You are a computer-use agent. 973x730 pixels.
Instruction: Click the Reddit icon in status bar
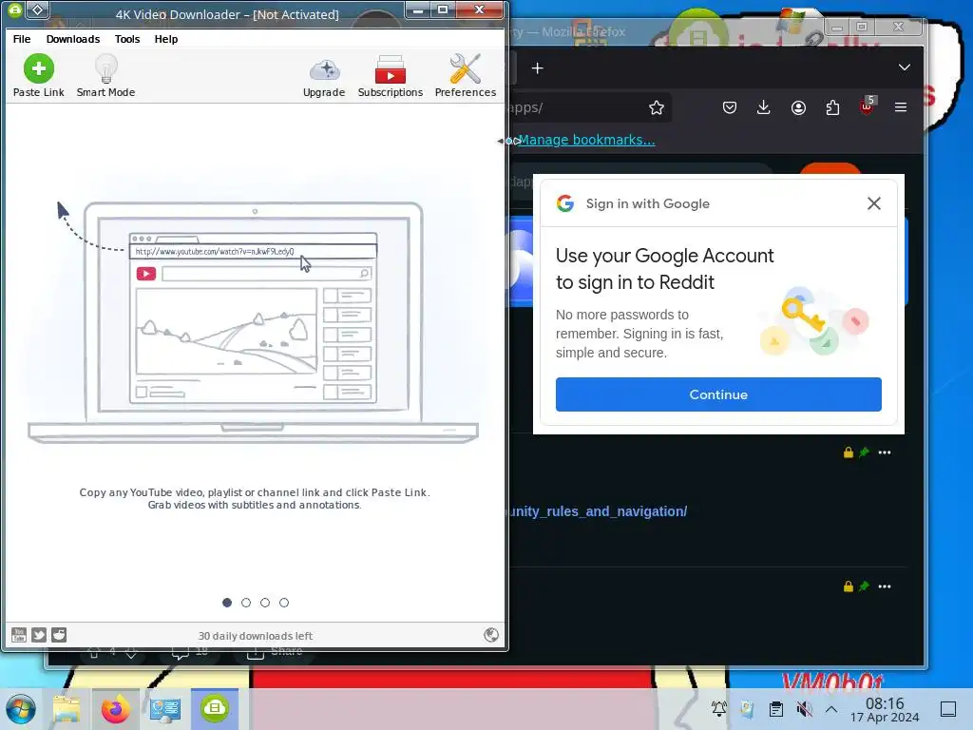(59, 635)
